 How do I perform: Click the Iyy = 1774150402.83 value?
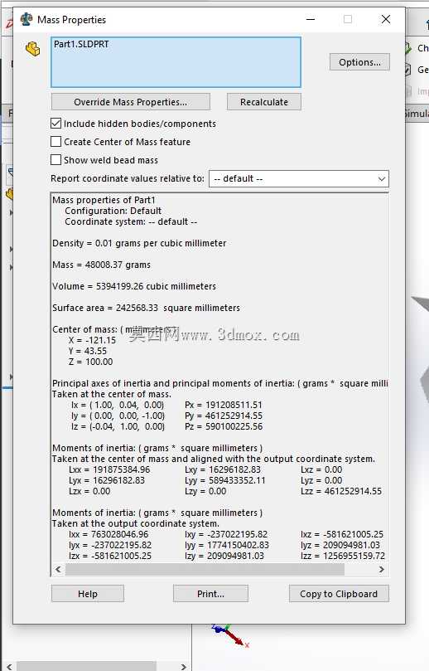click(x=227, y=545)
